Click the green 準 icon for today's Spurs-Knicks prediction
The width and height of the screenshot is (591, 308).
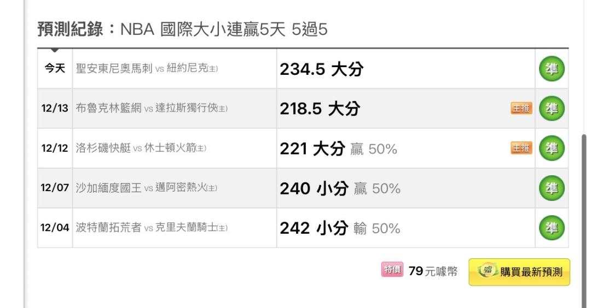[x=552, y=69]
